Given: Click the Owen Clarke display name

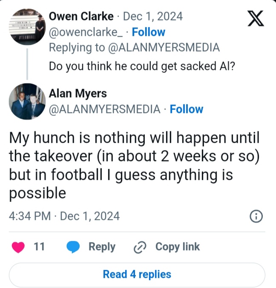Looking at the screenshot, I should (x=81, y=17).
